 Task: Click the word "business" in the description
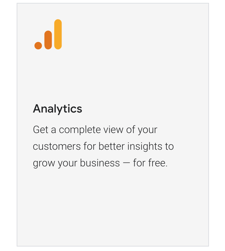(x=100, y=163)
